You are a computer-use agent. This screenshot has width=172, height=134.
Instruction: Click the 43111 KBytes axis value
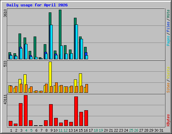pos(5,99)
